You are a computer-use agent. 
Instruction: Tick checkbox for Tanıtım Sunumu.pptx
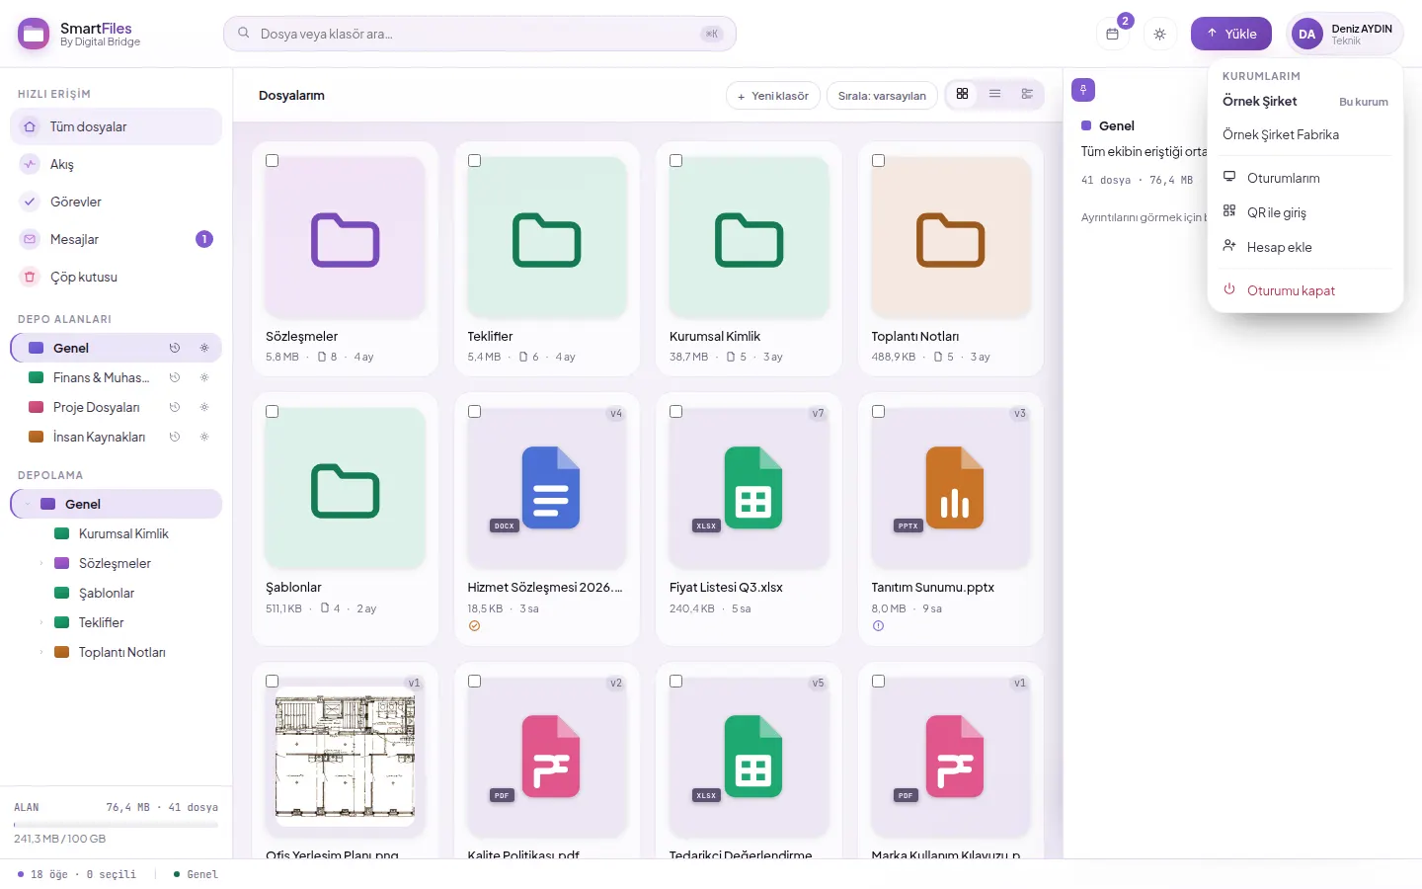tap(879, 412)
